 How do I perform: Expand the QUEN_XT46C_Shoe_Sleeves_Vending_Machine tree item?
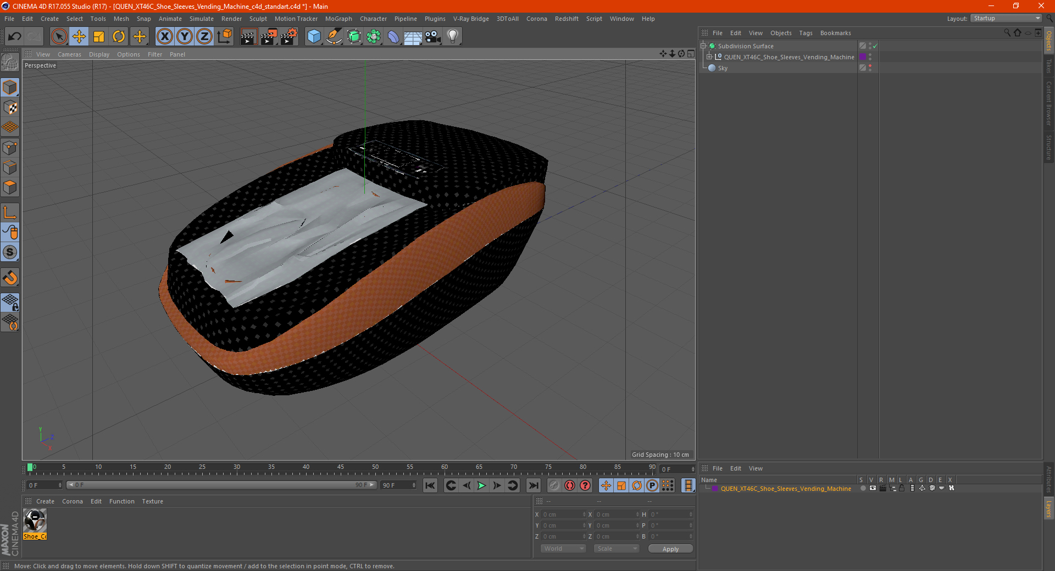pos(709,57)
